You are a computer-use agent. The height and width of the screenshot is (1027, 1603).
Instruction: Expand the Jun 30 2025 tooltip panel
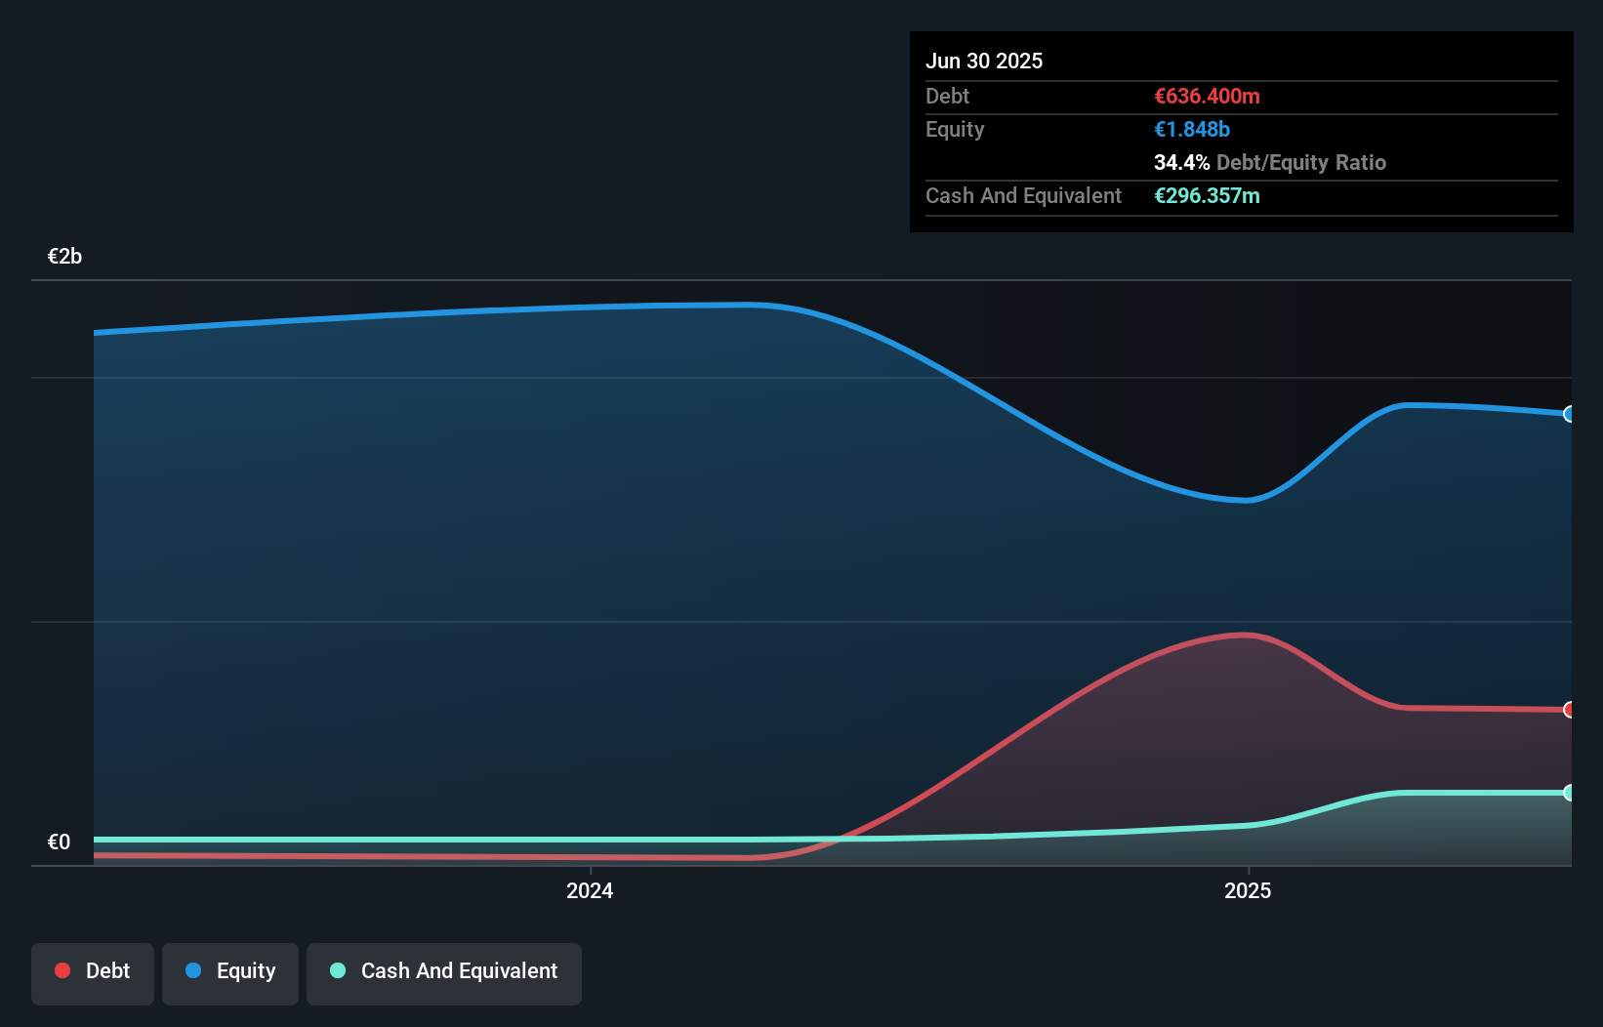984,61
